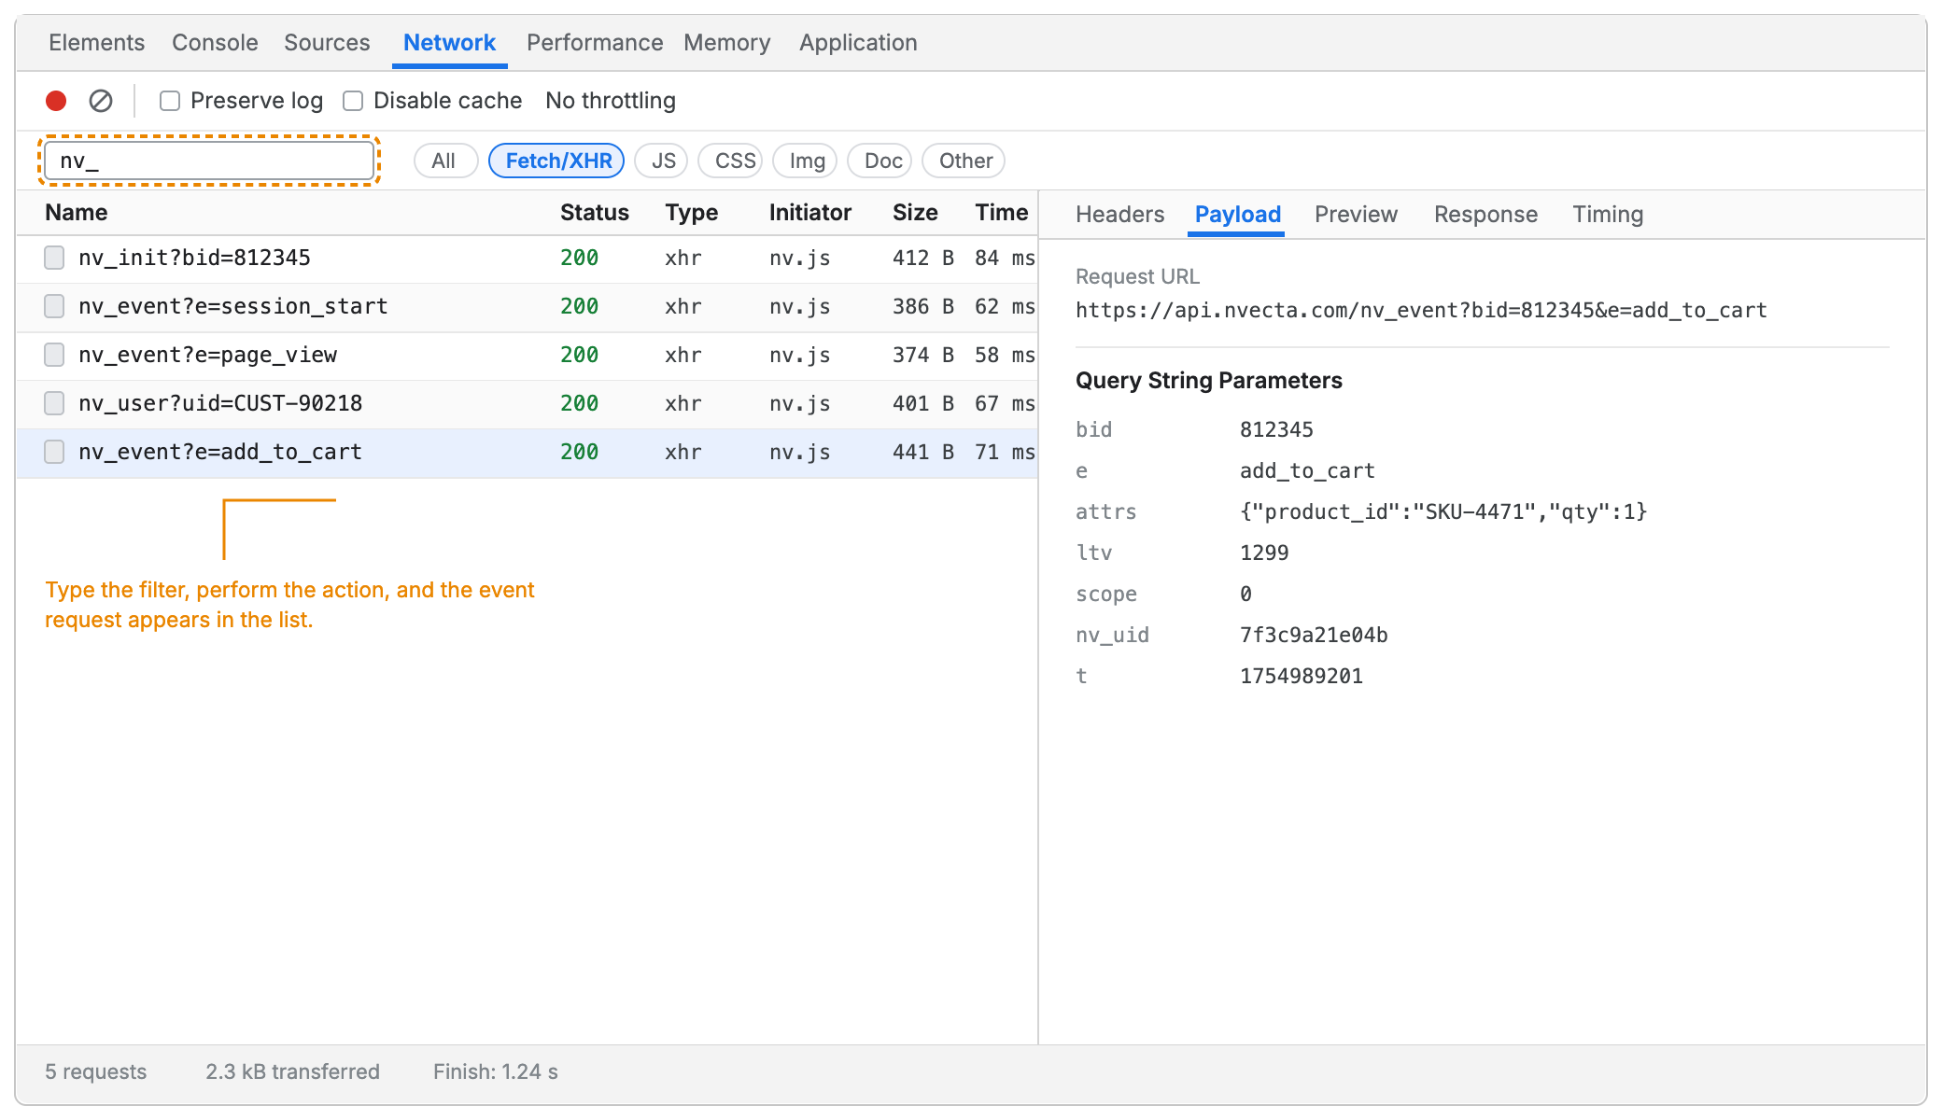Click the Request URL value
1942x1120 pixels.
pos(1421,311)
